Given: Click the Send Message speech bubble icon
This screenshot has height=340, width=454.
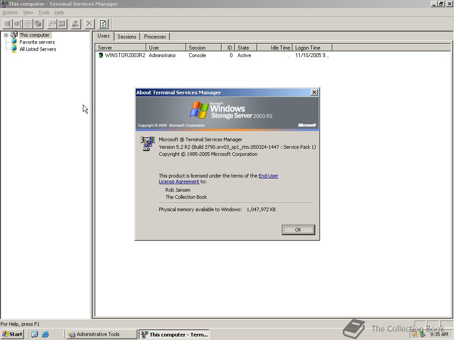Looking at the screenshot, I should click(x=28, y=24).
